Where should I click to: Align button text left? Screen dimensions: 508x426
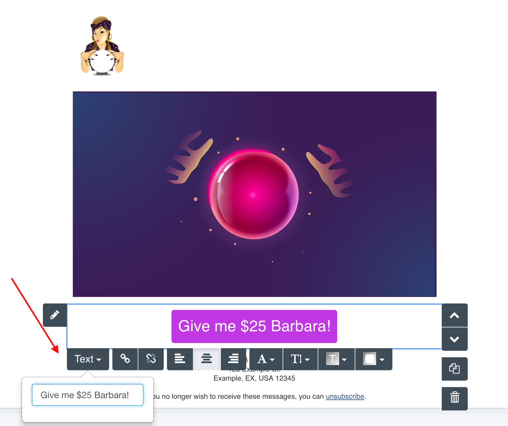(180, 359)
